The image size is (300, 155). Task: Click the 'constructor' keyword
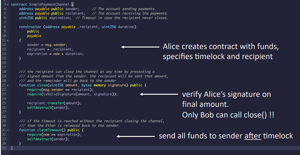pyautogui.click(x=30, y=27)
